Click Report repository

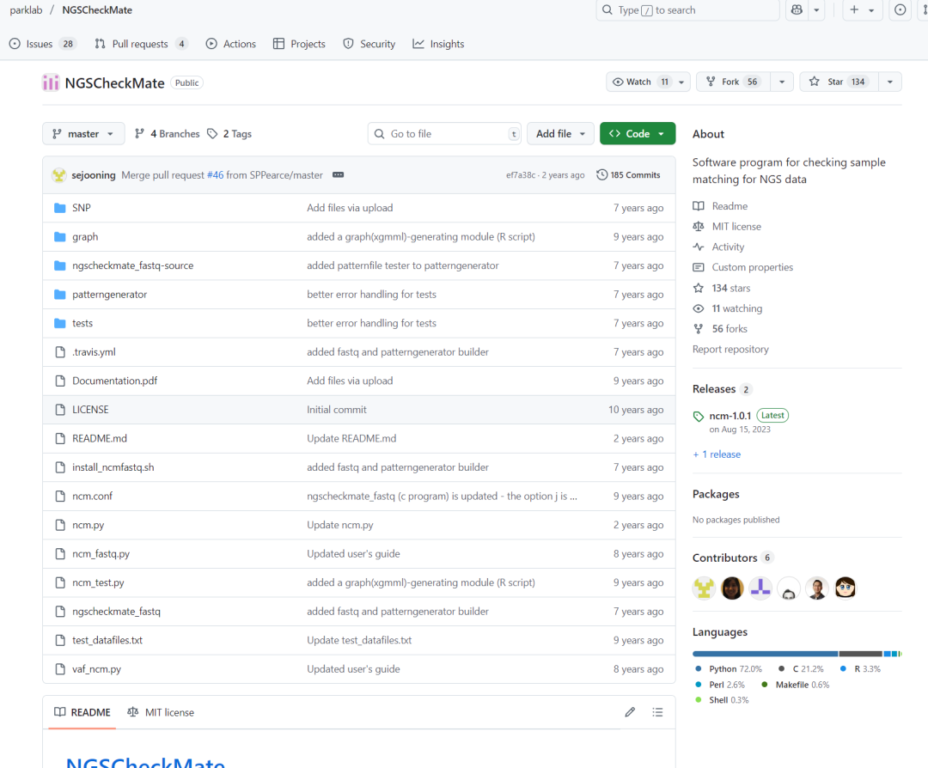point(730,349)
